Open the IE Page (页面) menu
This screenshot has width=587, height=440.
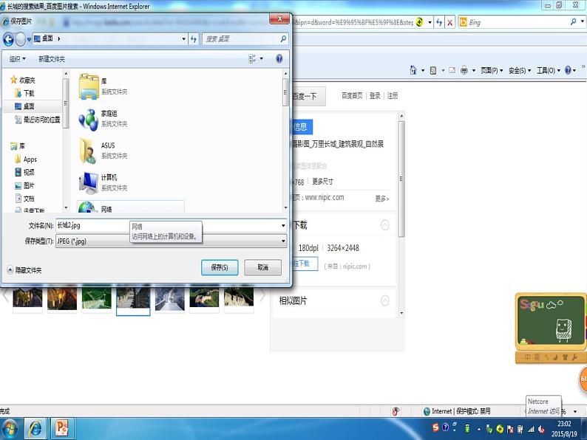point(492,70)
